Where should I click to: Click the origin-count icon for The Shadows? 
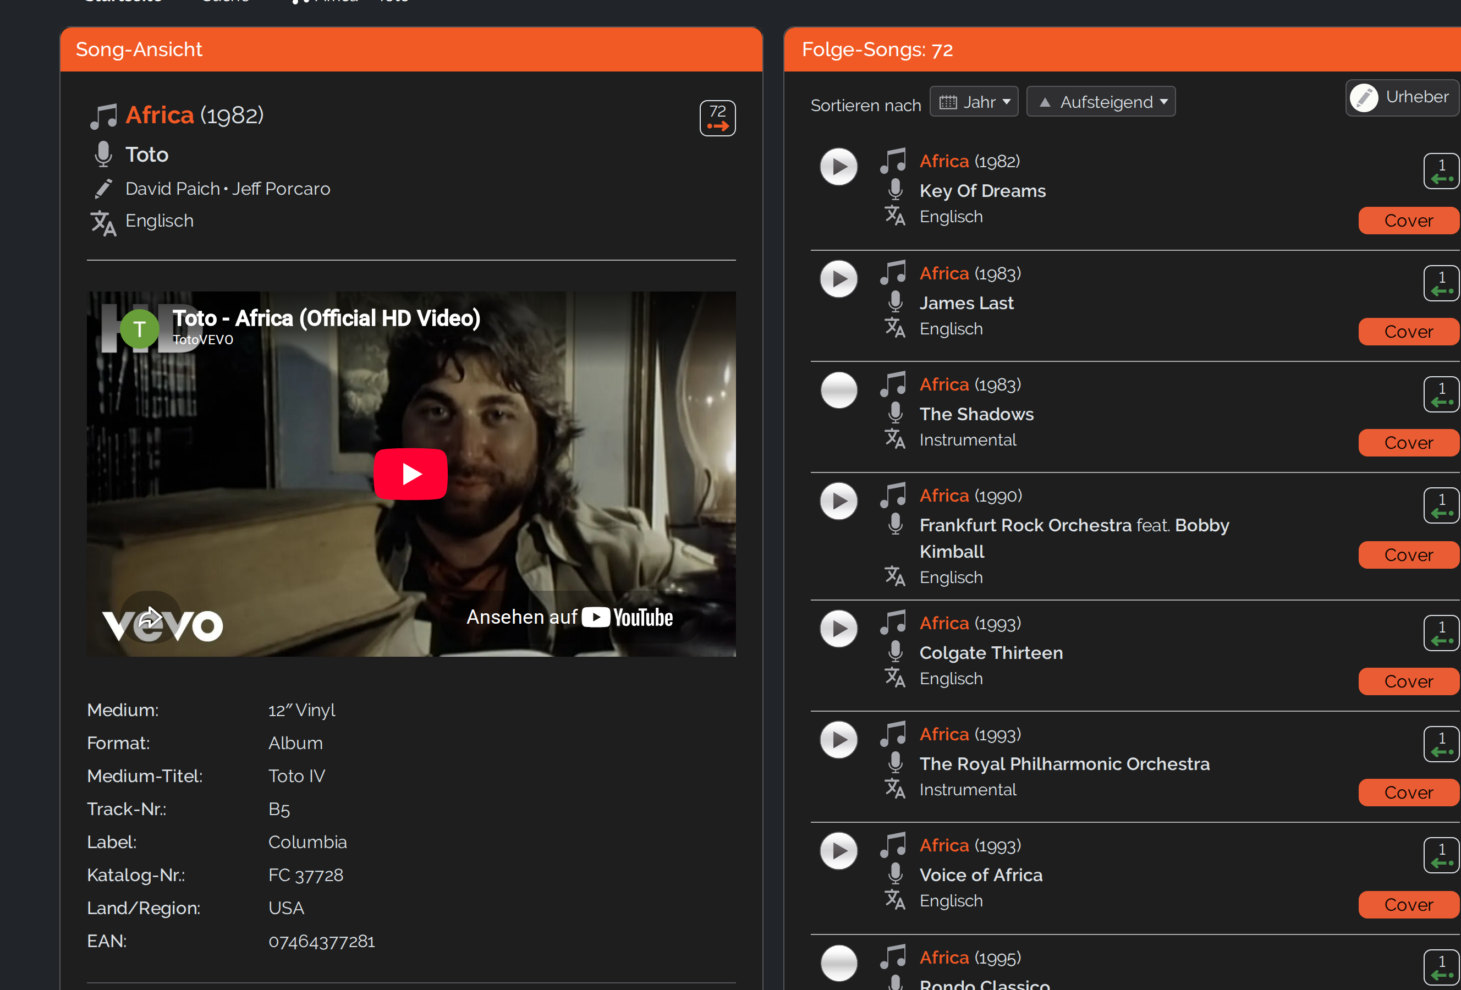[x=1442, y=395]
